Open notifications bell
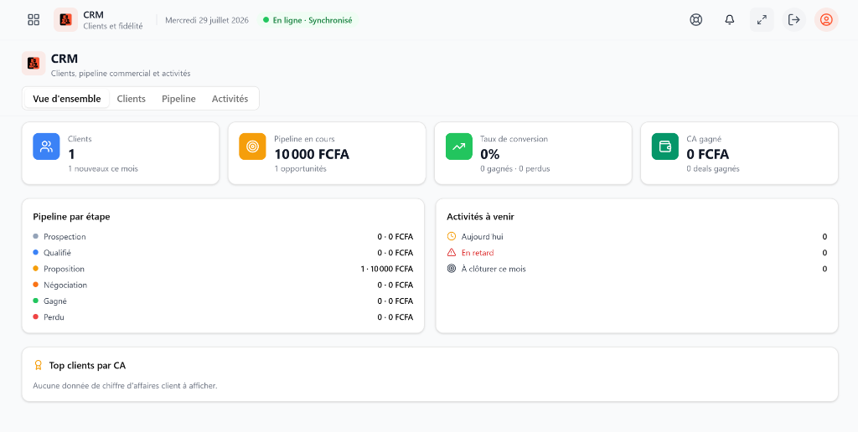858x432 pixels. pyautogui.click(x=730, y=20)
